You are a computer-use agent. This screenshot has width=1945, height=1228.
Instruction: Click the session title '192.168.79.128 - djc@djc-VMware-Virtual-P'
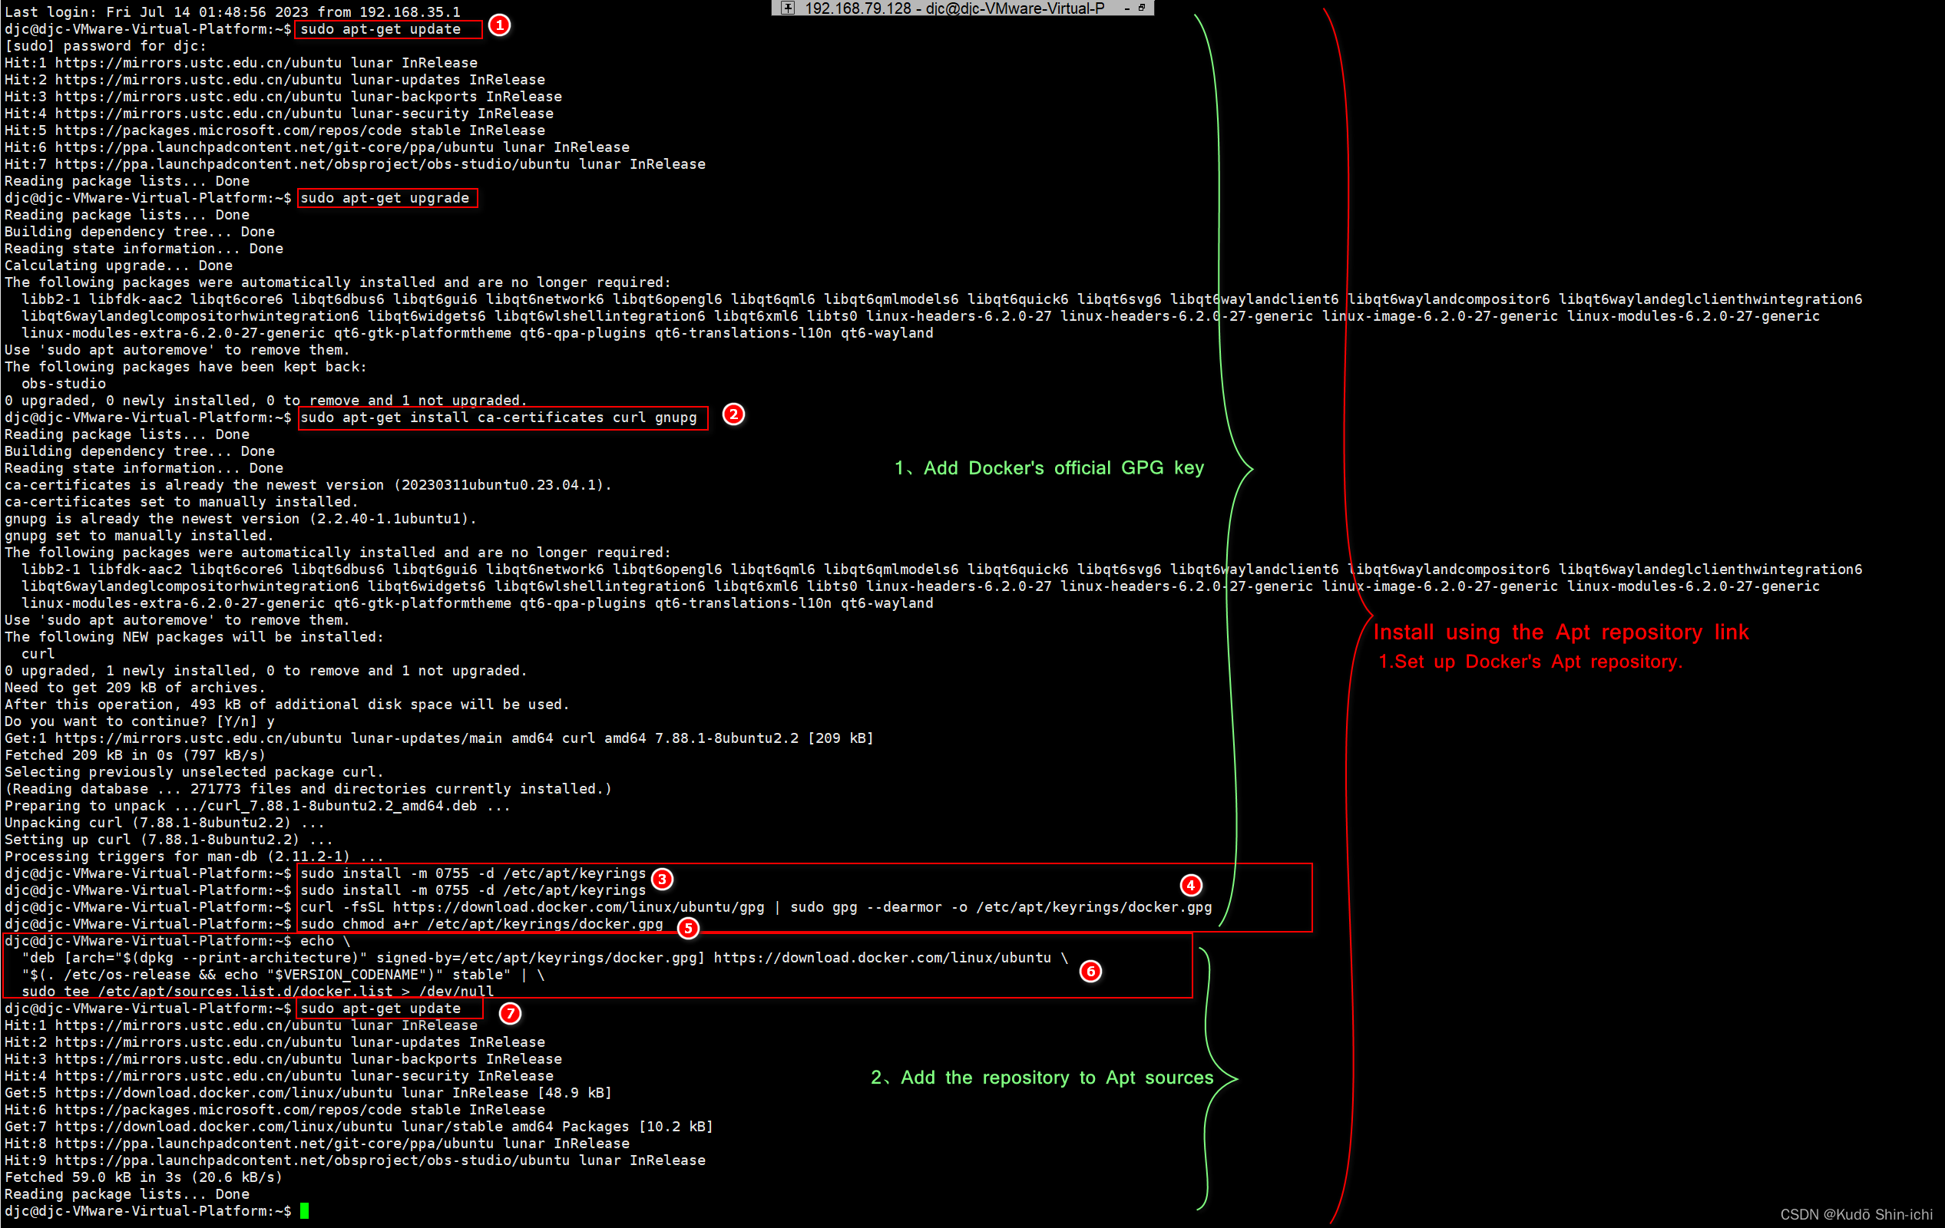coord(954,8)
